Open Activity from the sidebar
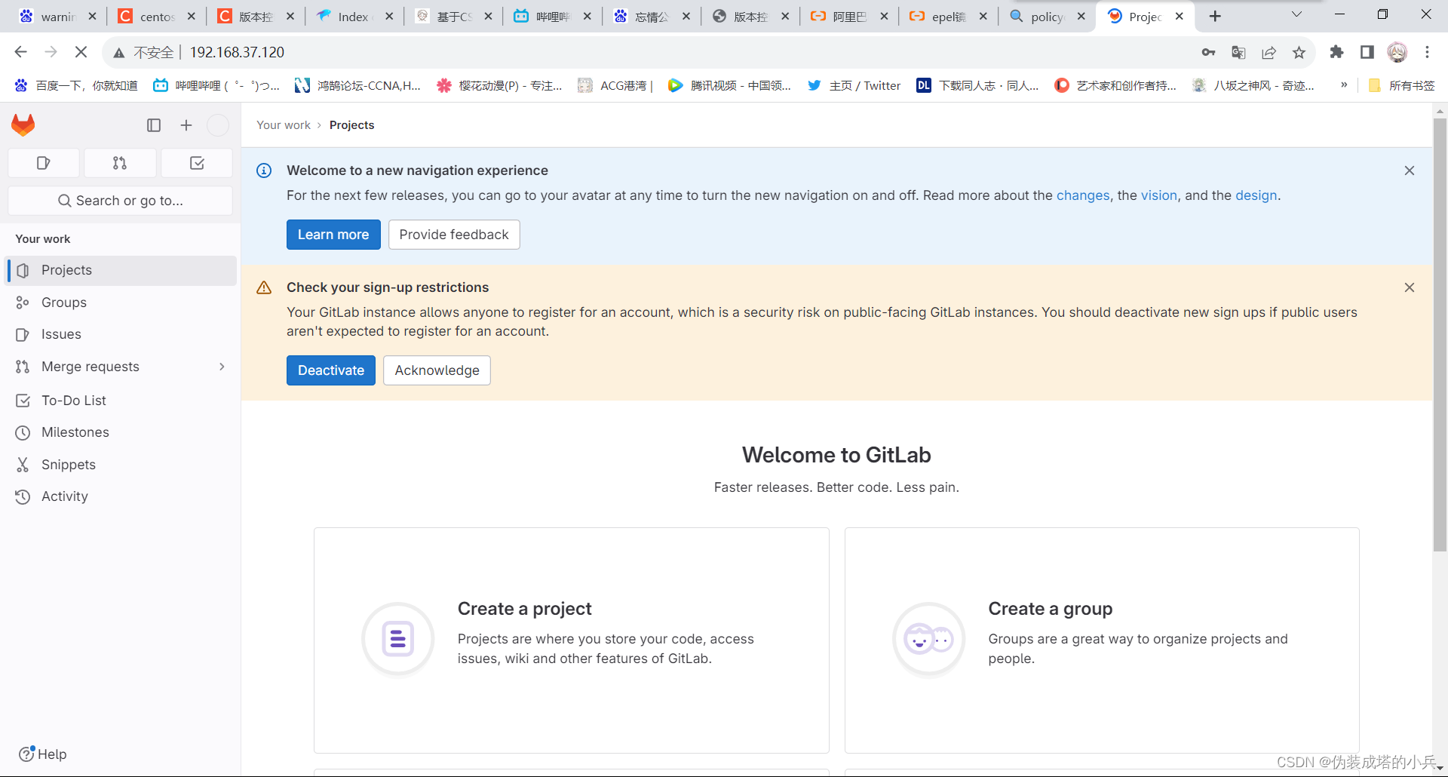1448x777 pixels. (121, 496)
